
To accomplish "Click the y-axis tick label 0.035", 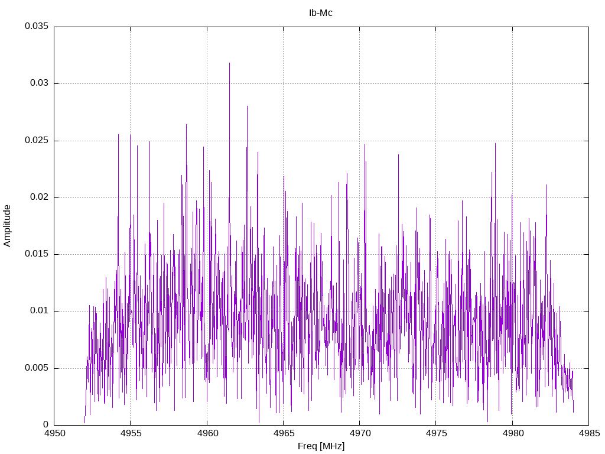I will [37, 26].
